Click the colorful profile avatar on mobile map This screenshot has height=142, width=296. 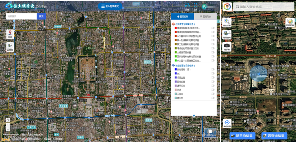[x=227, y=7]
